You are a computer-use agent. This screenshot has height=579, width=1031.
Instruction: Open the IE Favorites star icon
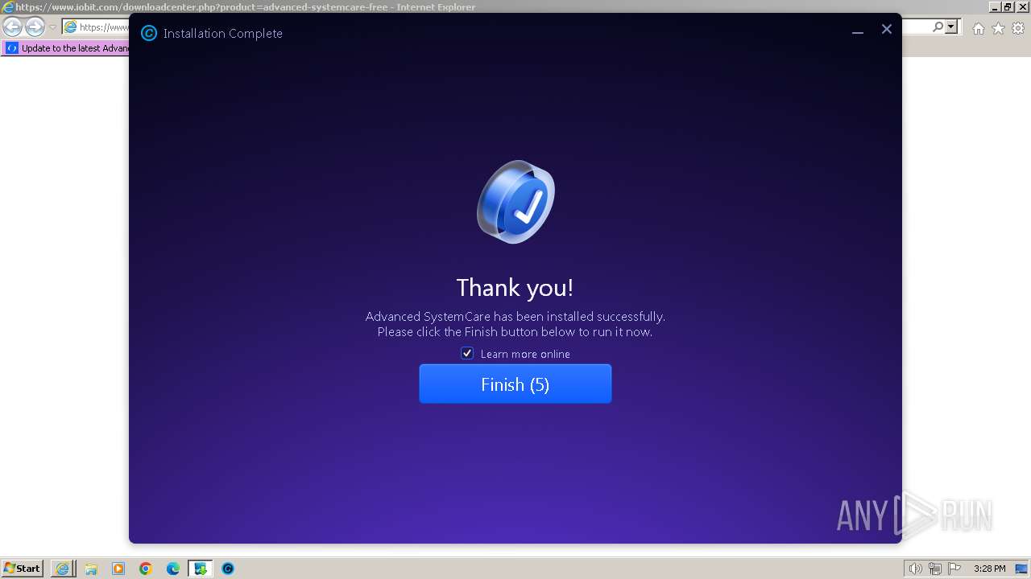coord(998,28)
